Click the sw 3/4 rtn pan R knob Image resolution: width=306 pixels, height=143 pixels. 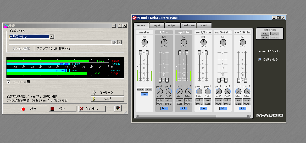[227, 91]
